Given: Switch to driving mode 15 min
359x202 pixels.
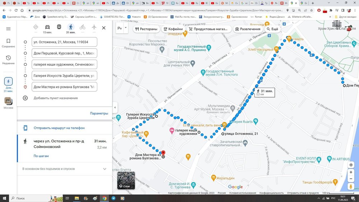Looking at the screenshot, I should 47,29.
